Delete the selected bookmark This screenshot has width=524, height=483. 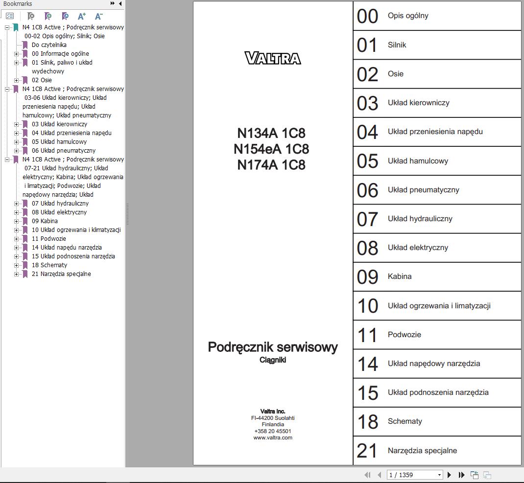click(x=30, y=16)
